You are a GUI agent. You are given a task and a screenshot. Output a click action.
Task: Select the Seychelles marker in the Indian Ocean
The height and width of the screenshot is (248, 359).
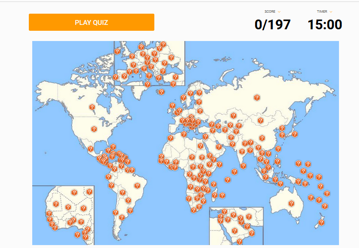click(x=227, y=180)
